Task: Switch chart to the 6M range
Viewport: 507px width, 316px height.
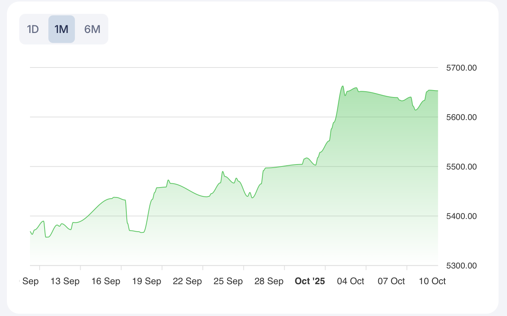Action: (x=92, y=29)
